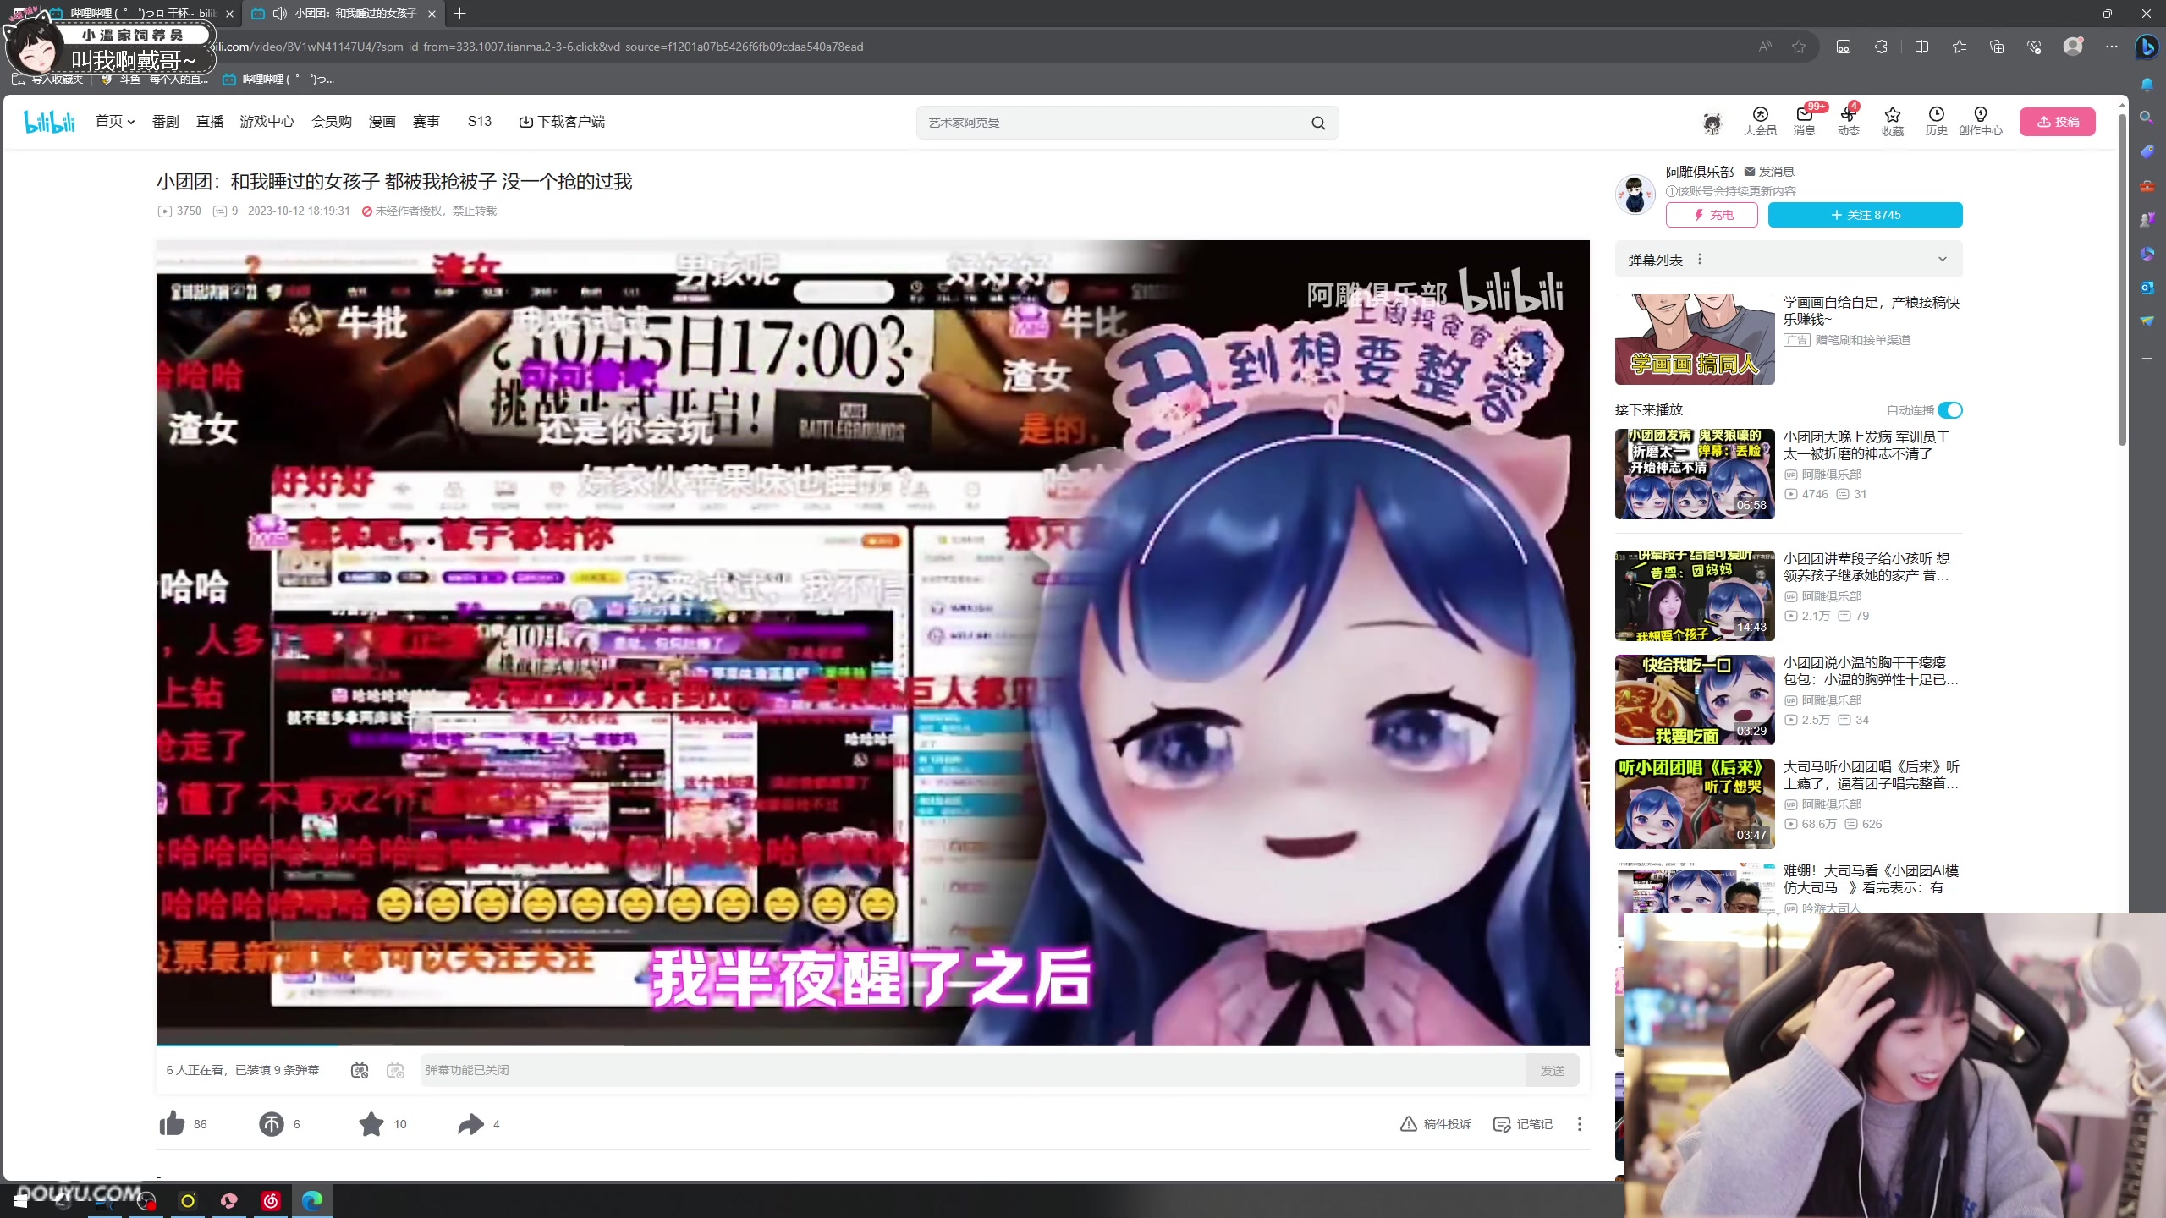Open browser split screen icon
The height and width of the screenshot is (1218, 2166).
(x=1921, y=47)
